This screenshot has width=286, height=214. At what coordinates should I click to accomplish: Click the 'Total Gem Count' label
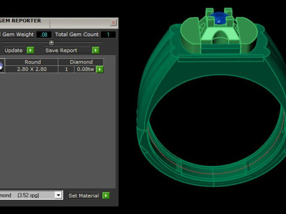pos(77,34)
